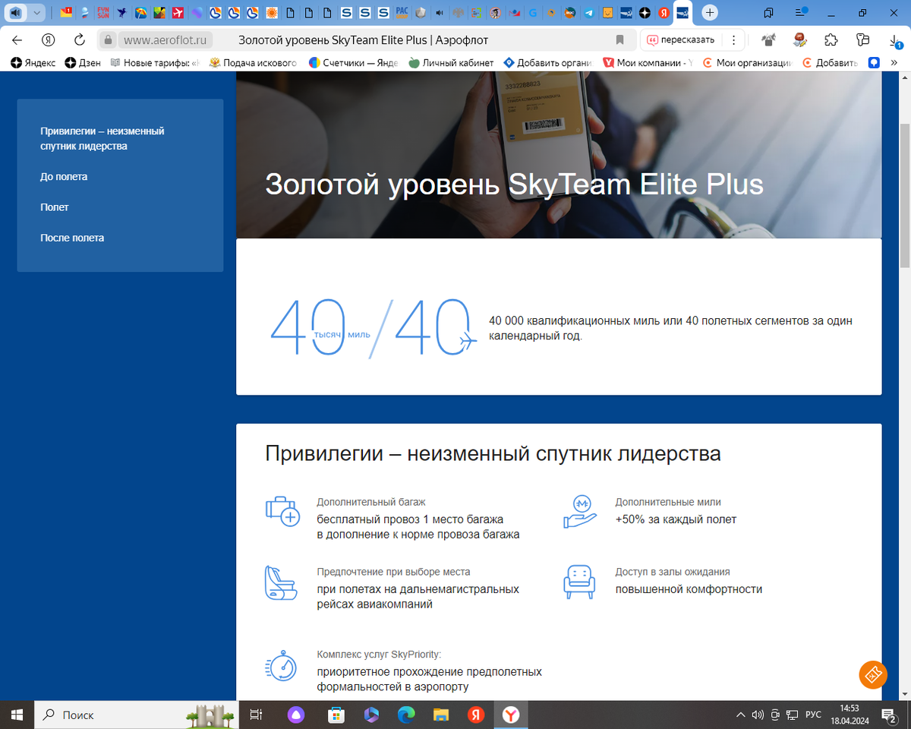Screen dimensions: 911x729
Task: Open the blue chat icon bookmark
Action: pos(875,63)
